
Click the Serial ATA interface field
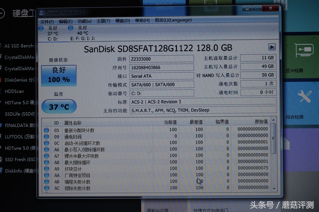(161, 76)
